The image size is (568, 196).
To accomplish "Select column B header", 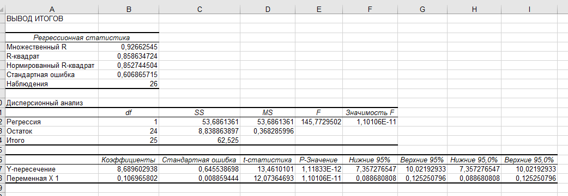I will point(129,10).
